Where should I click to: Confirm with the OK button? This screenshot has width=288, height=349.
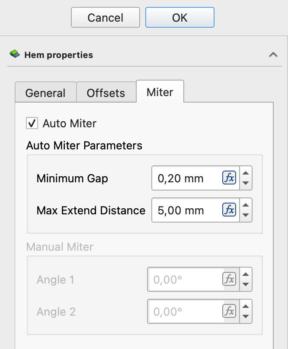click(179, 18)
